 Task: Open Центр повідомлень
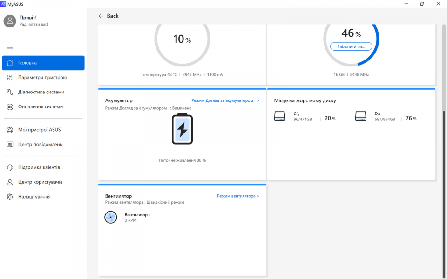pyautogui.click(x=40, y=144)
